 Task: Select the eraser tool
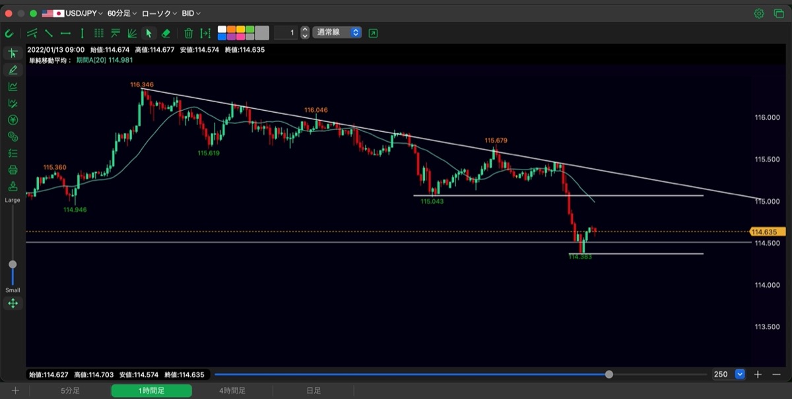pyautogui.click(x=166, y=33)
